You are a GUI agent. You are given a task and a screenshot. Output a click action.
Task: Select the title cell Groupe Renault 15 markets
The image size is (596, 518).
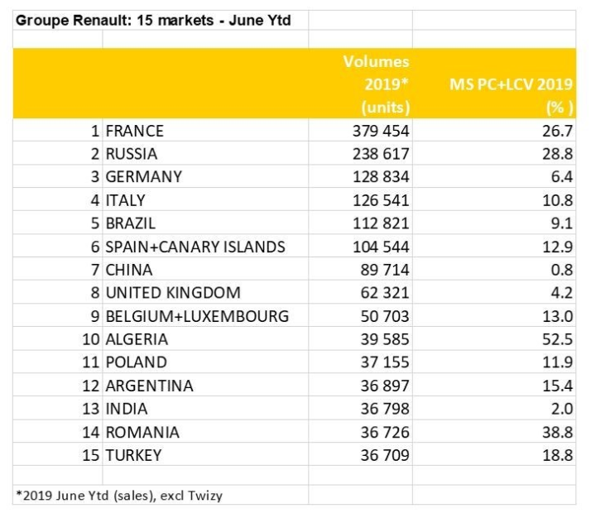point(153,20)
